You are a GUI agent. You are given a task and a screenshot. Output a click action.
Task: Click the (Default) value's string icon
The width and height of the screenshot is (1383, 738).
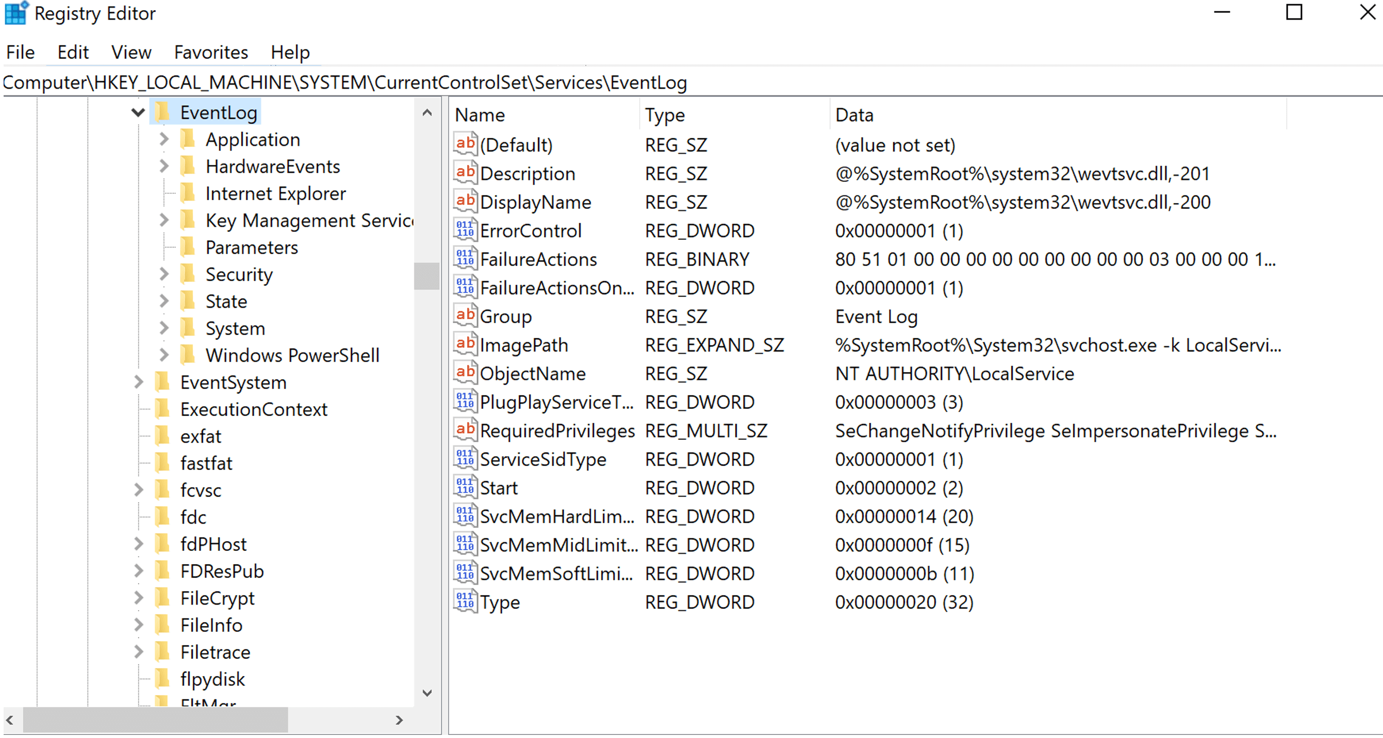pyautogui.click(x=465, y=144)
